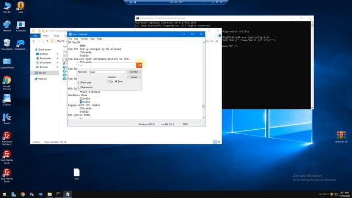Click the Command Prompt vertical scrollbar
This screenshot has width=352, height=198.
pyautogui.click(x=312, y=65)
